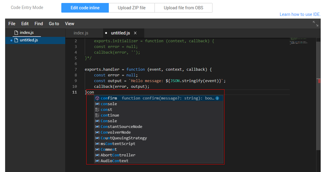Pick CountQueuingStrategy suggestion
Screen dimensions: 324x172
(x=159, y=138)
